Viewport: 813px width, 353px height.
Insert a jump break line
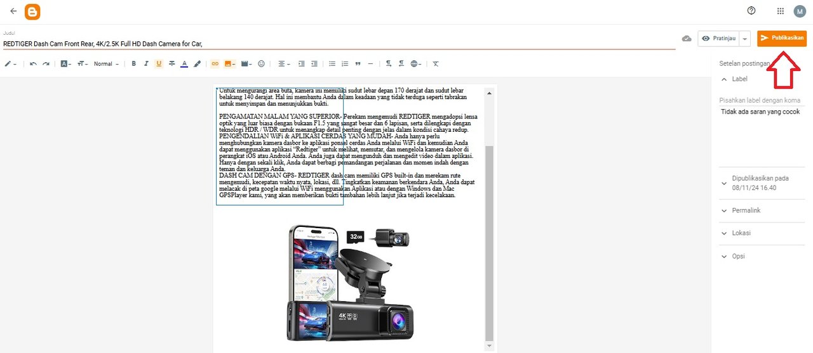coord(370,64)
